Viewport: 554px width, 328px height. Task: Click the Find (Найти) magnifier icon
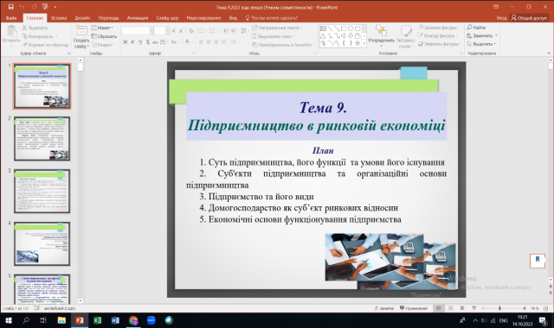coord(470,27)
